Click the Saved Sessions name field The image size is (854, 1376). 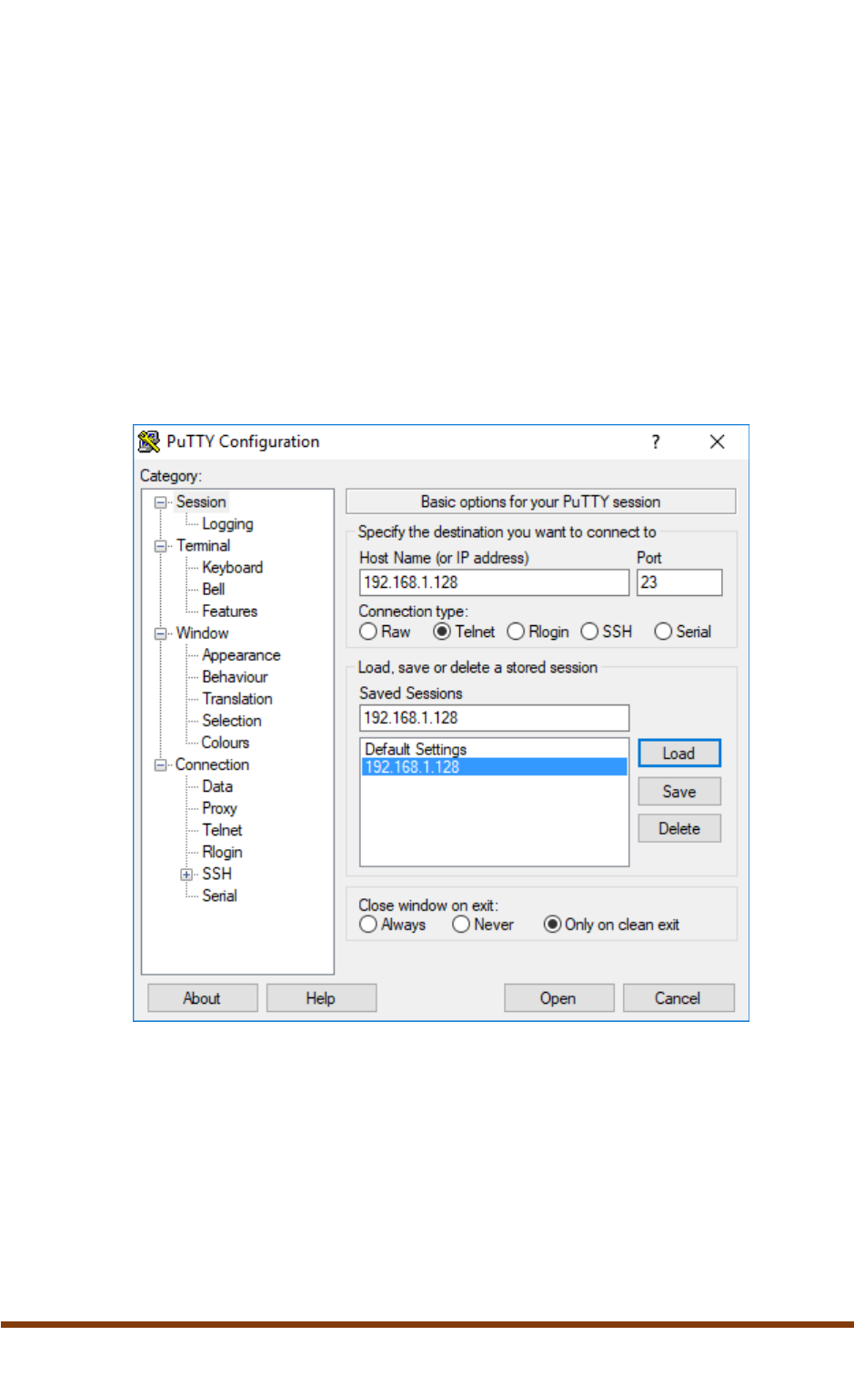point(494,718)
